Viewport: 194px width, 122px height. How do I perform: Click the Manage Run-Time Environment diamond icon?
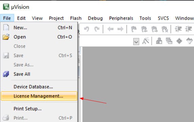coord(179,41)
